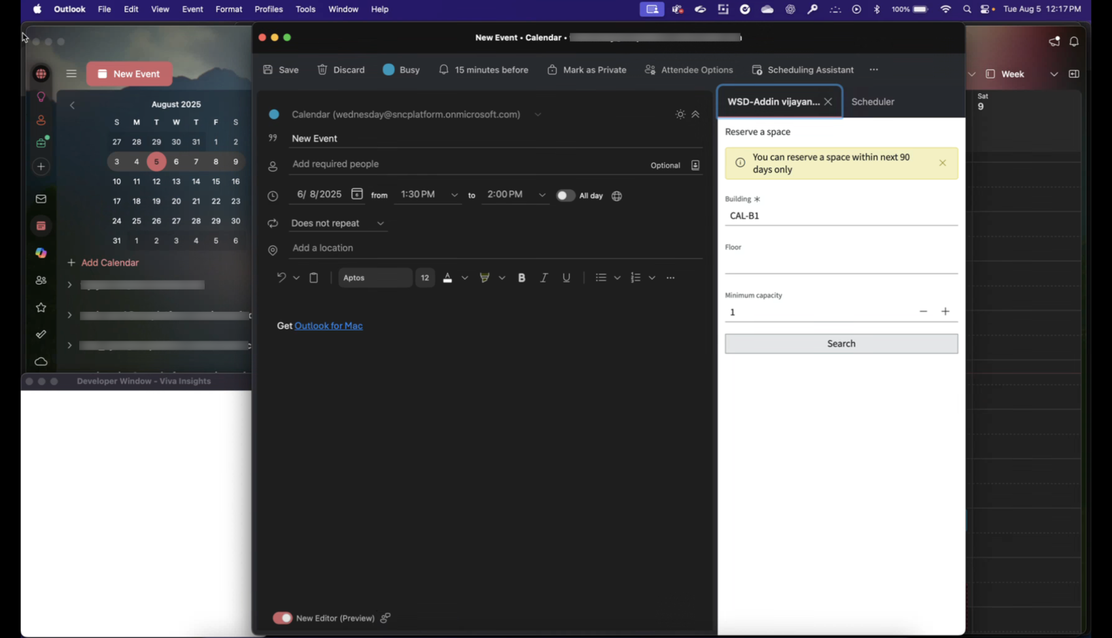The height and width of the screenshot is (638, 1112).
Task: Open Favorites star in sidebar
Action: (41, 307)
